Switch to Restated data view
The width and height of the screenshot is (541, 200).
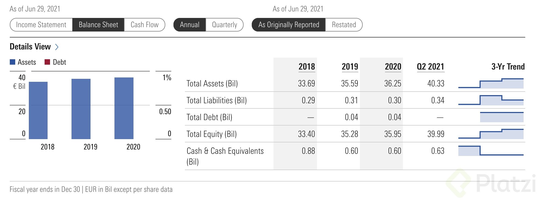click(x=344, y=25)
